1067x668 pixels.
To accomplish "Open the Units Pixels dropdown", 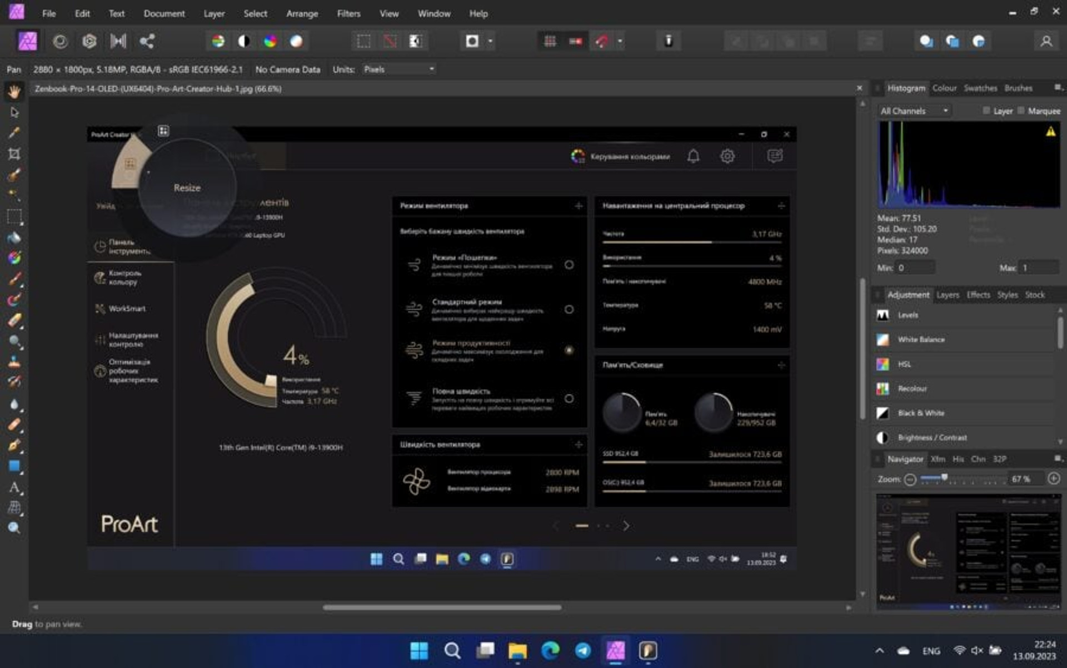I will click(x=399, y=70).
